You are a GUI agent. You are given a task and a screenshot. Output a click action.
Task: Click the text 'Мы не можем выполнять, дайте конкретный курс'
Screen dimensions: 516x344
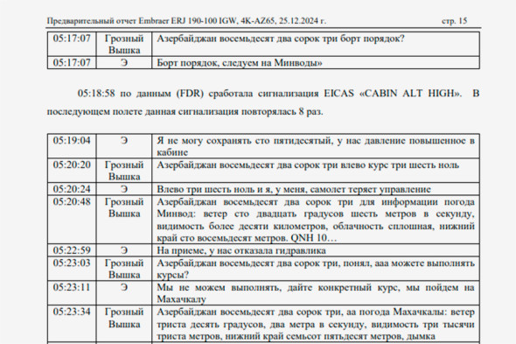coord(278,287)
